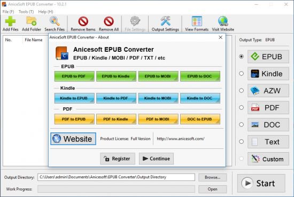
Task: Select the AZW radio button
Action: tap(241, 91)
